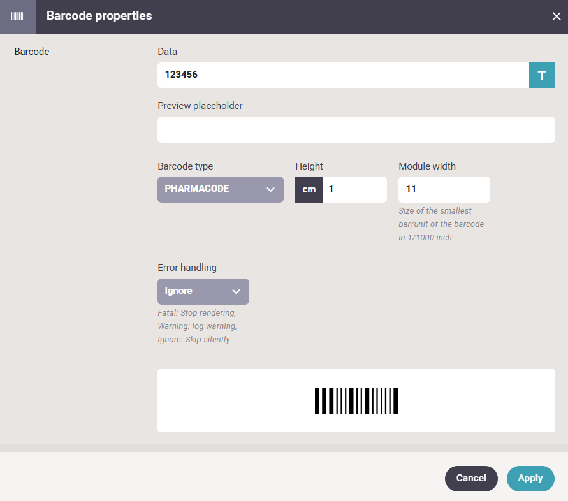Click the Module width help text
Image resolution: width=568 pixels, height=501 pixels.
(441, 224)
